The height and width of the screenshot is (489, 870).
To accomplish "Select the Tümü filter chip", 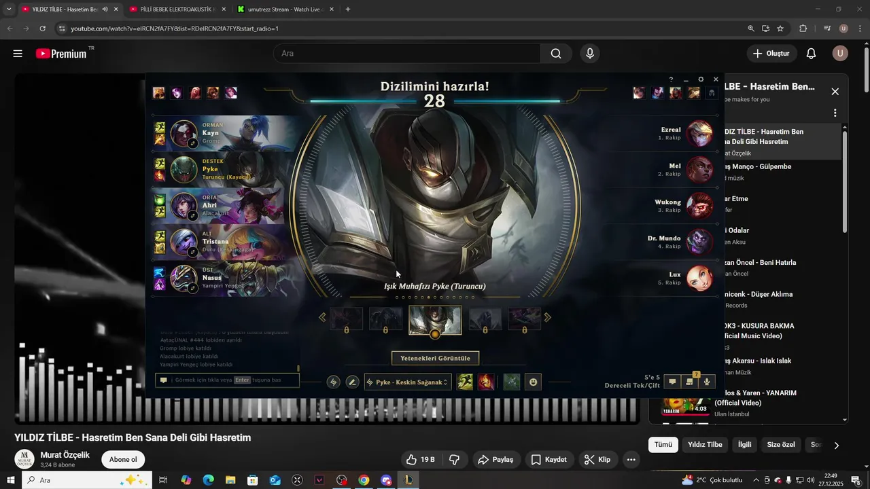I will (x=663, y=445).
